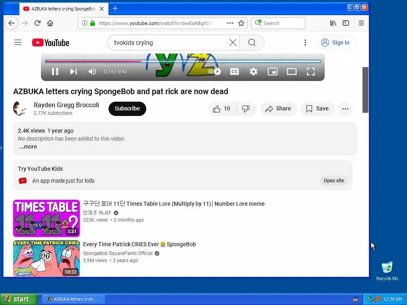Open Every Time Patrick CRIES thumbnail

[47, 258]
